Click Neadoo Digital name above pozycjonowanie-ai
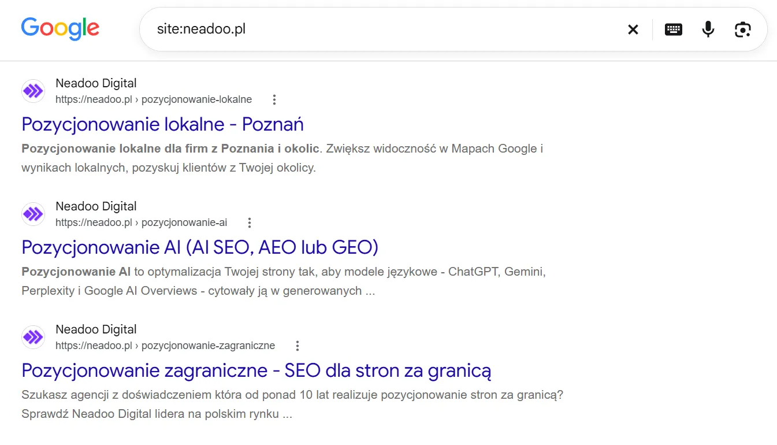This screenshot has width=777, height=445. point(96,206)
